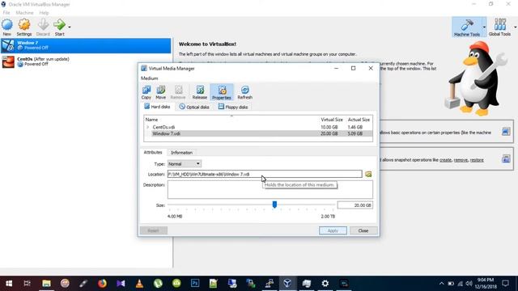Select Machine Tools button
This screenshot has height=291, width=518.
tap(467, 27)
